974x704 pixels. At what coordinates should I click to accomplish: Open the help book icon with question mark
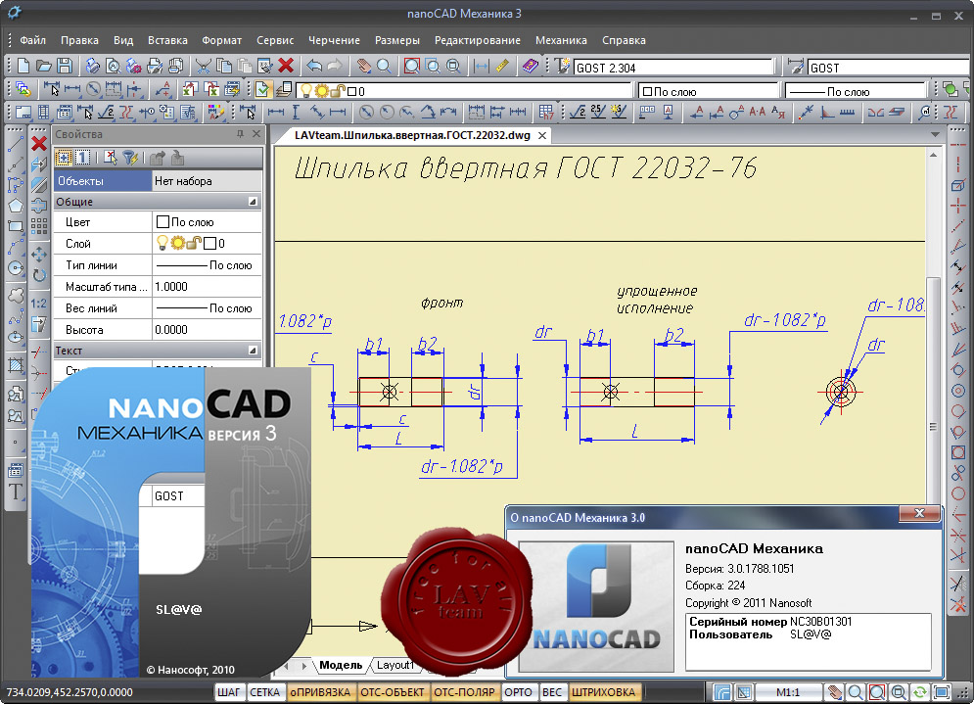(530, 66)
